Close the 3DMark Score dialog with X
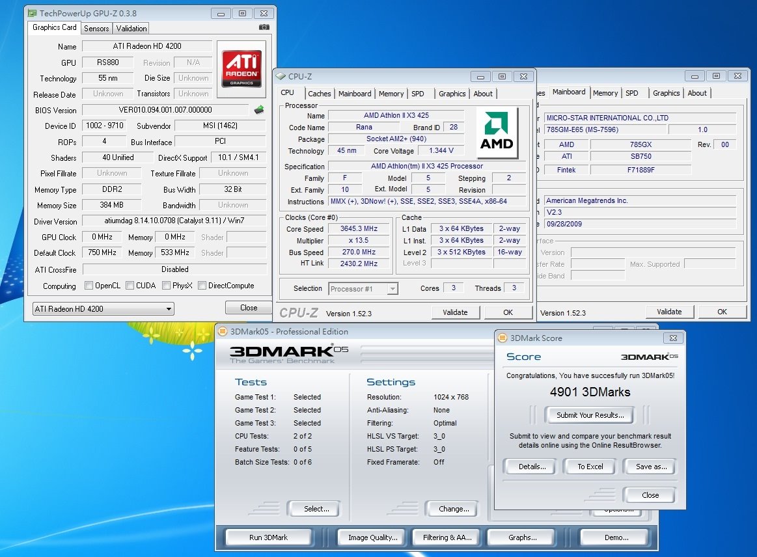Viewport: 757px width, 557px height. 673,338
